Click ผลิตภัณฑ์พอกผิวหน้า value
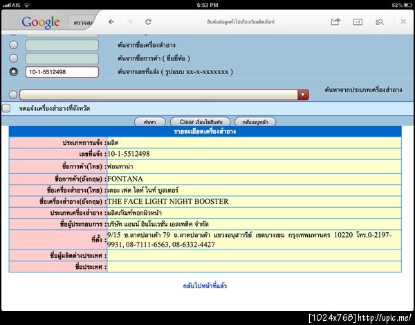The width and height of the screenshot is (415, 325). point(134,213)
